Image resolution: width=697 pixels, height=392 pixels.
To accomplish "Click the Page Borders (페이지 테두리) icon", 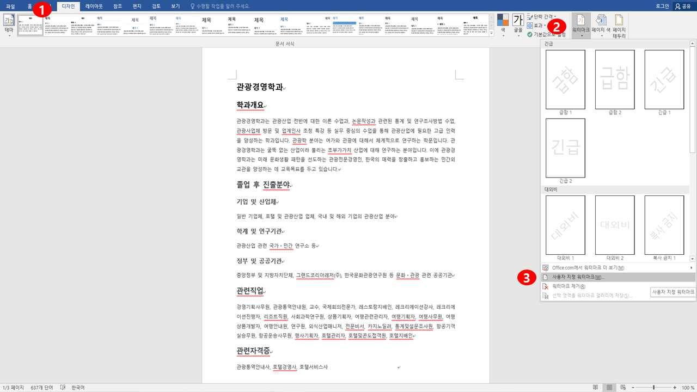I will point(620,22).
